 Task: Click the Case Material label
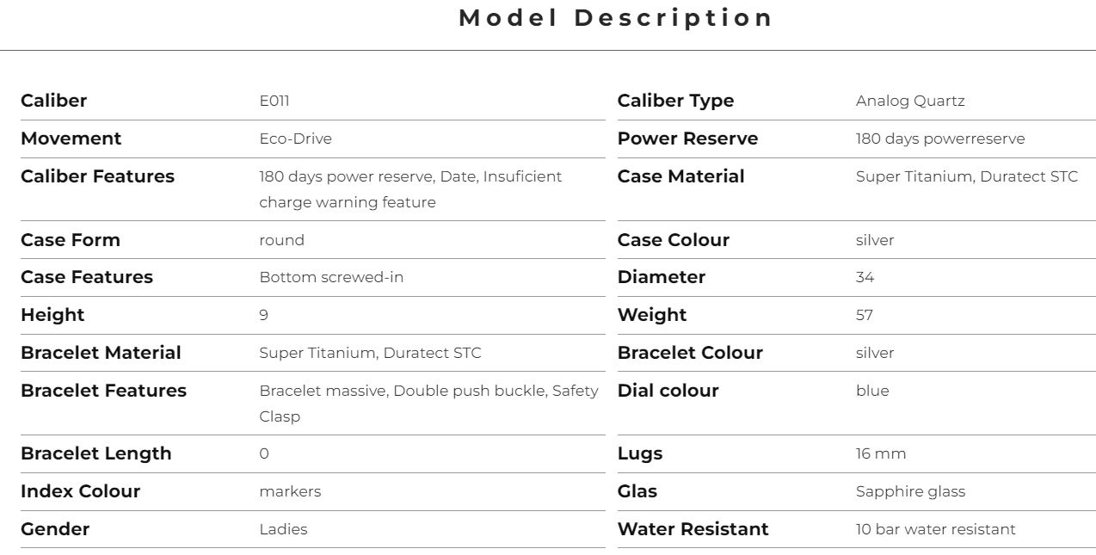[x=680, y=176]
